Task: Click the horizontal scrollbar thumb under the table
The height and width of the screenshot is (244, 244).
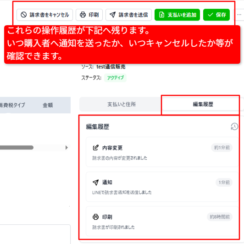Action: pos(17,147)
